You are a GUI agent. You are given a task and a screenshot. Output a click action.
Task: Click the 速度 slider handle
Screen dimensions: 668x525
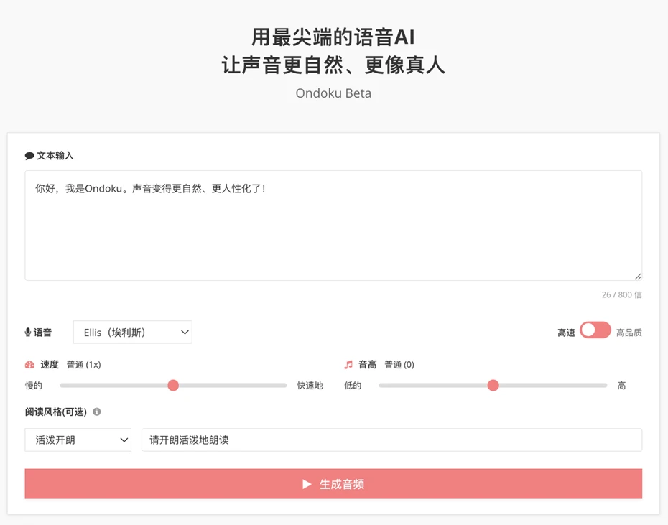(x=173, y=385)
